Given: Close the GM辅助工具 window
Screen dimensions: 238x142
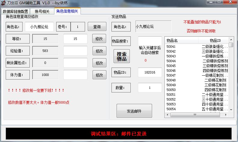Looking at the screenshot, I should [x=230, y=2].
